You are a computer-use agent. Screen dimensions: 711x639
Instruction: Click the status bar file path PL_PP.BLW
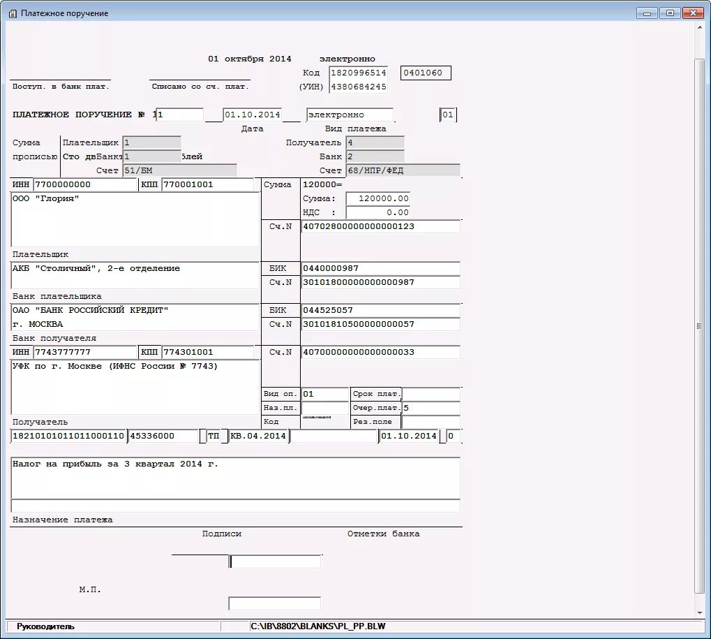click(x=318, y=626)
